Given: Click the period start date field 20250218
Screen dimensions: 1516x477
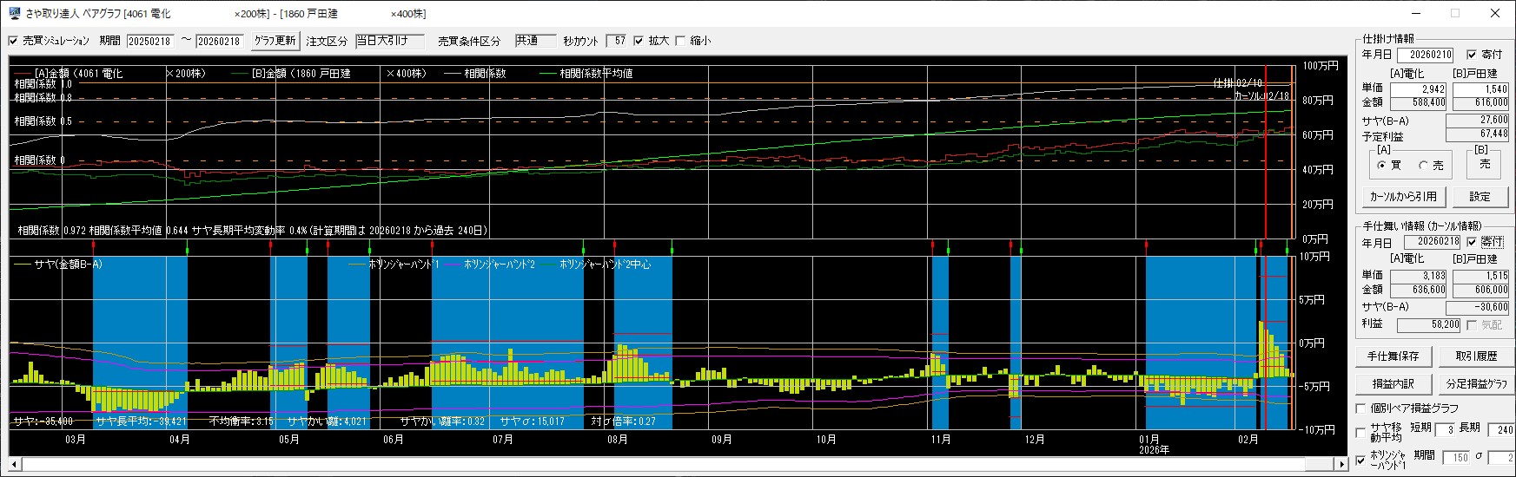Looking at the screenshot, I should (149, 42).
